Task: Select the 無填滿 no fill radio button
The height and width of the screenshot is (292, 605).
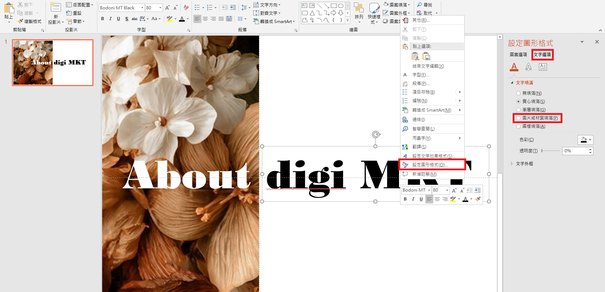Action: 518,93
